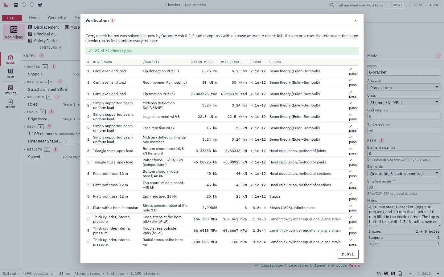Open the Report sidebar view
Viewport: 444px width, 277px height.
[x=10, y=104]
